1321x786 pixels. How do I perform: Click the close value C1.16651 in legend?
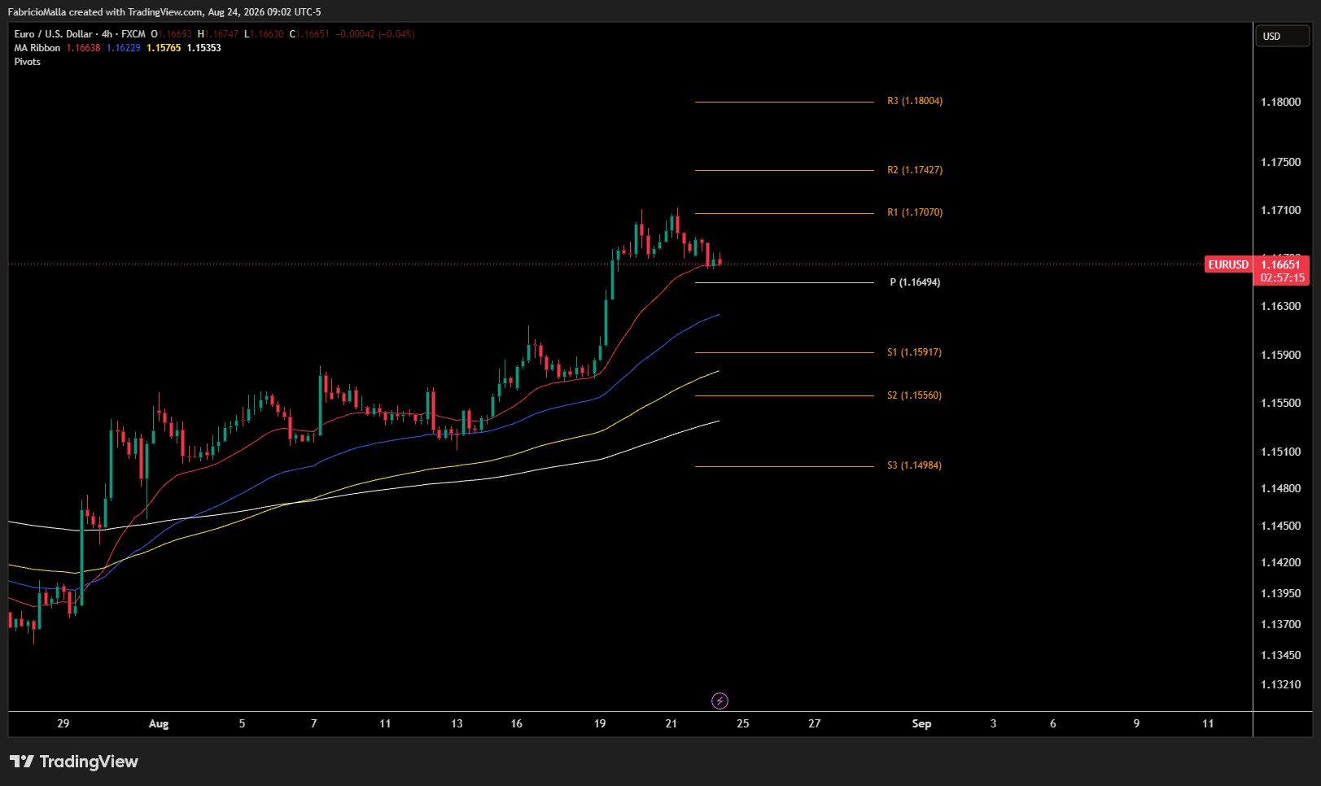[310, 34]
